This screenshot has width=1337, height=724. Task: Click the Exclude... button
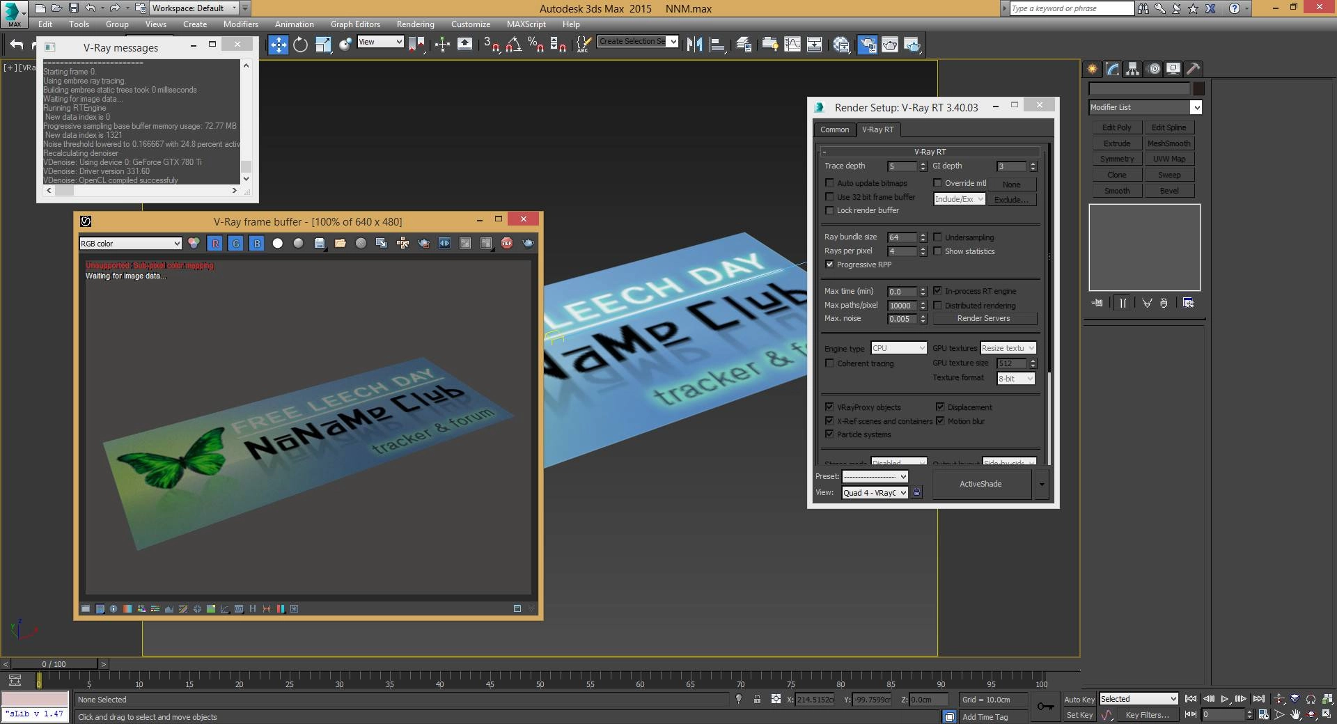[1011, 200]
